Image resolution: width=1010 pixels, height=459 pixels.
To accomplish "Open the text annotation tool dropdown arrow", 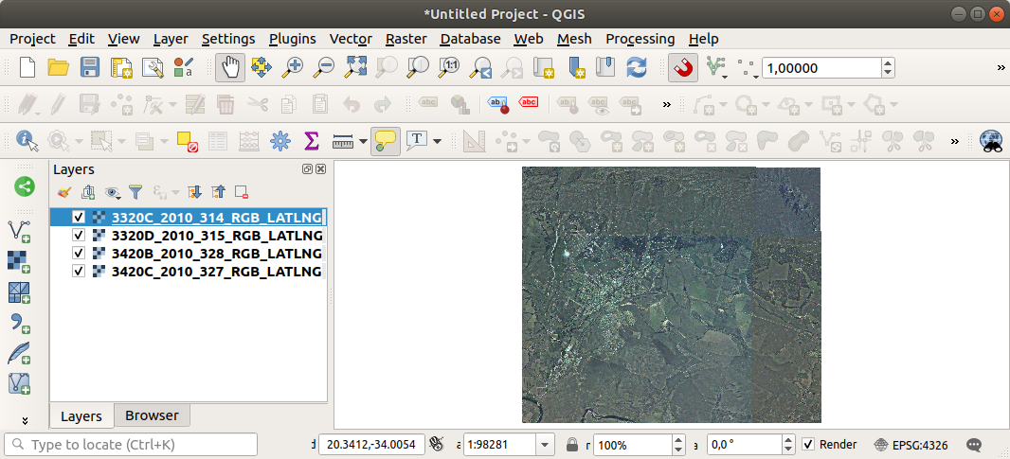I will [x=437, y=141].
